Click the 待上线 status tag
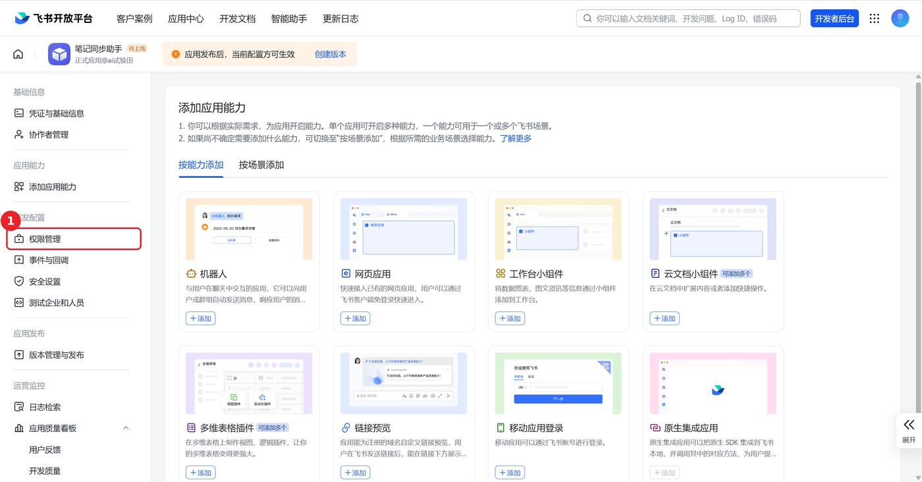 [x=137, y=49]
